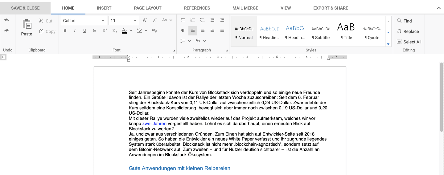Open the REFERENCES tab
The image size is (444, 175).
click(197, 8)
